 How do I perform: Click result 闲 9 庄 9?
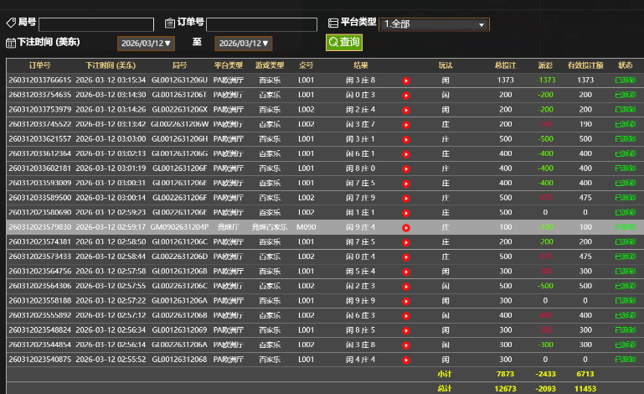tap(361, 301)
